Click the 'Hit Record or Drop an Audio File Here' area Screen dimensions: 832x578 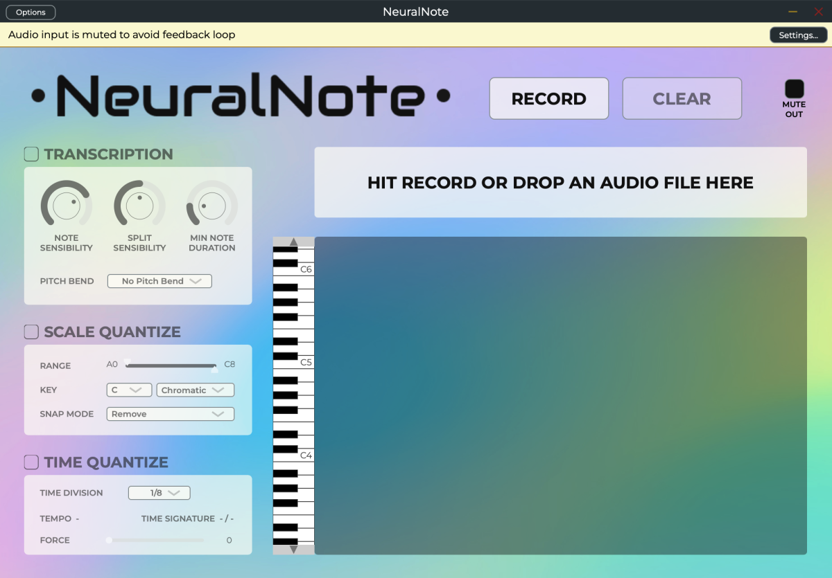[560, 182]
